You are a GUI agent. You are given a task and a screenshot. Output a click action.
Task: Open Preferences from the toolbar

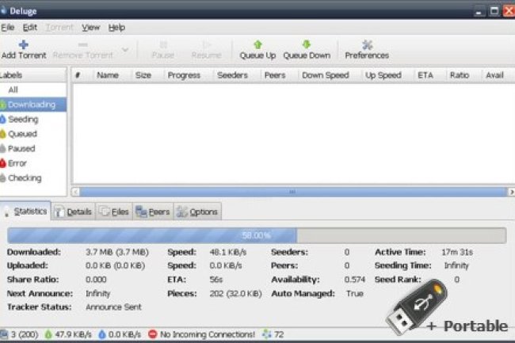pyautogui.click(x=366, y=50)
